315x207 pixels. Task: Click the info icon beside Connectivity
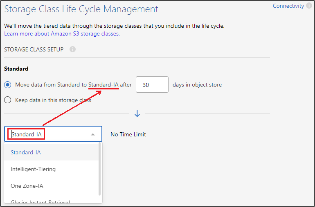coord(308,6)
